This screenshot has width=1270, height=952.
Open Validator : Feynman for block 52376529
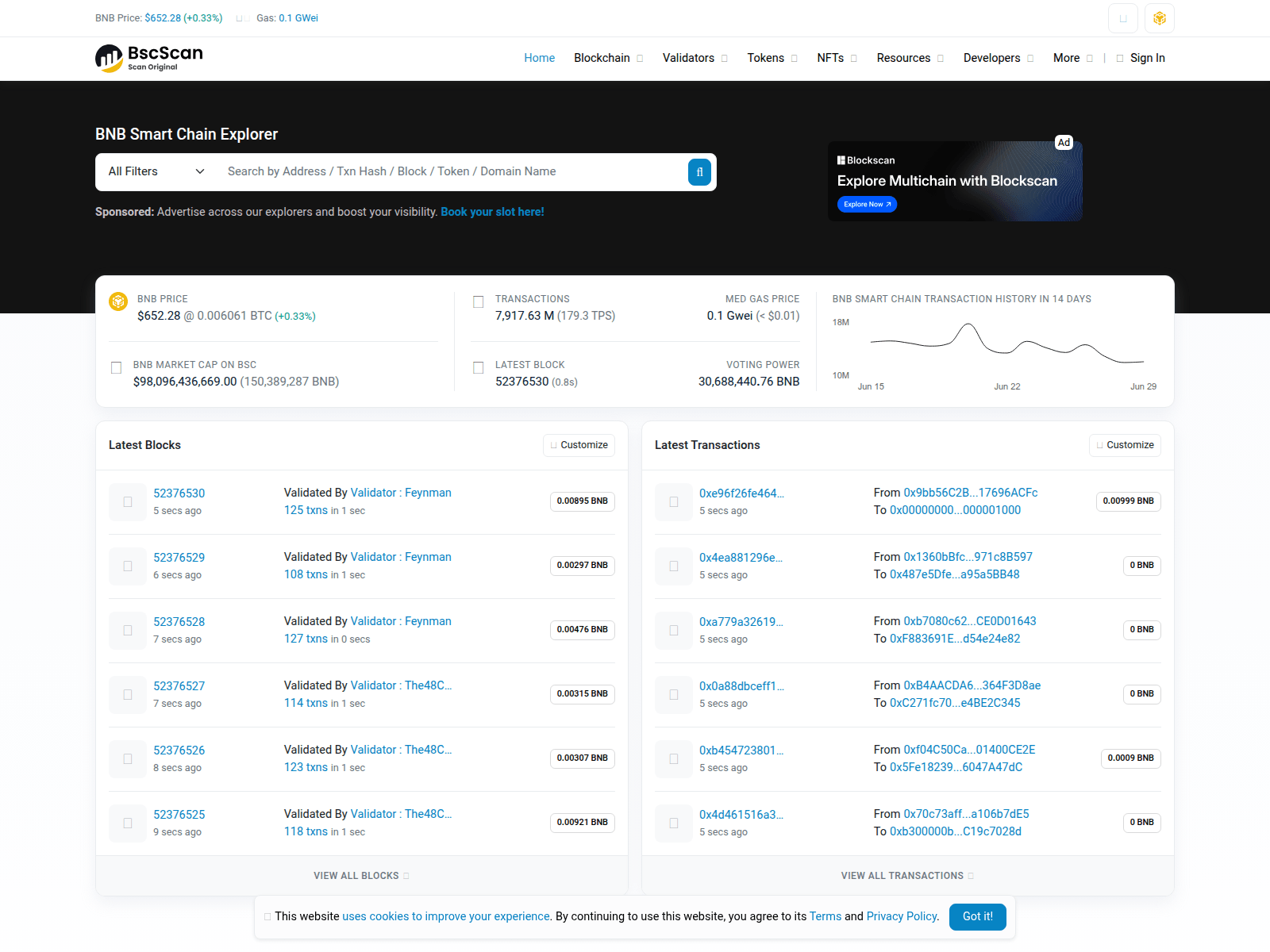pos(401,557)
